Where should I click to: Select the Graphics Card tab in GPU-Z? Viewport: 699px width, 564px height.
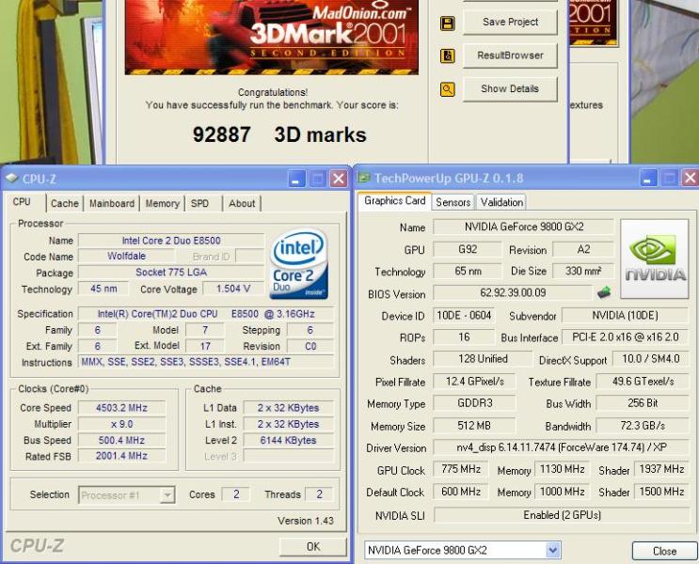pyautogui.click(x=394, y=201)
